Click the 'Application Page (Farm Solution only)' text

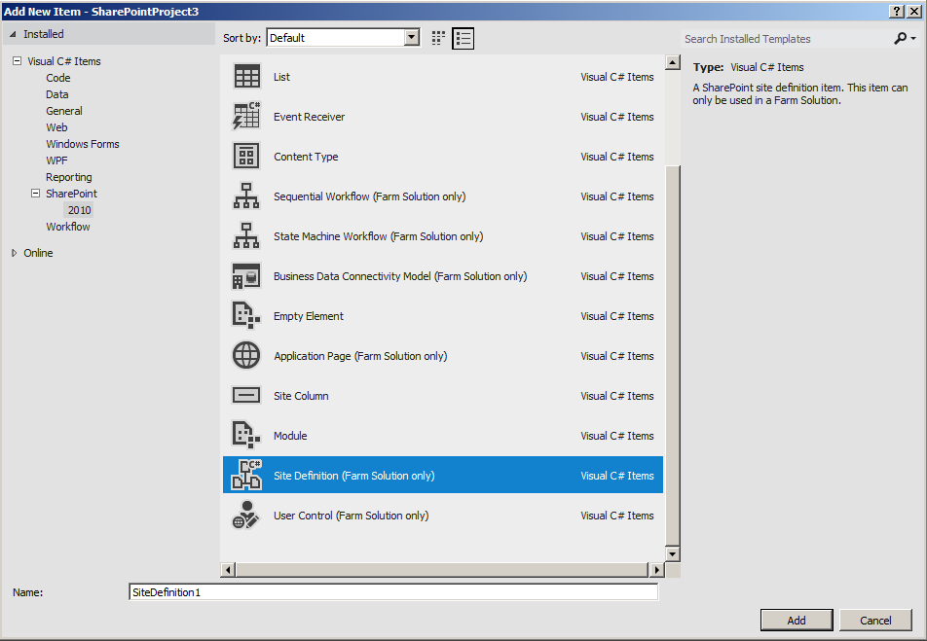(360, 356)
